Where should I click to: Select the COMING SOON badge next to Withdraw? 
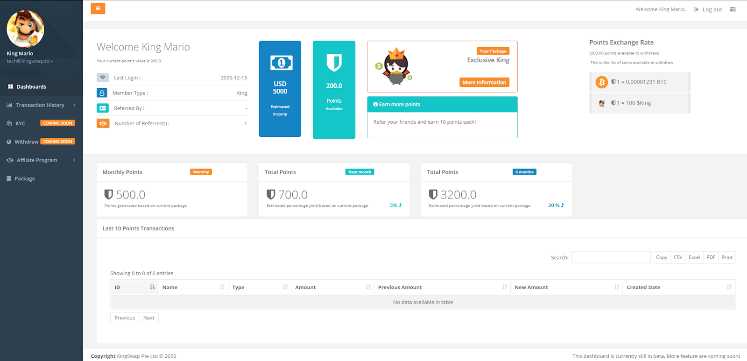coord(57,142)
